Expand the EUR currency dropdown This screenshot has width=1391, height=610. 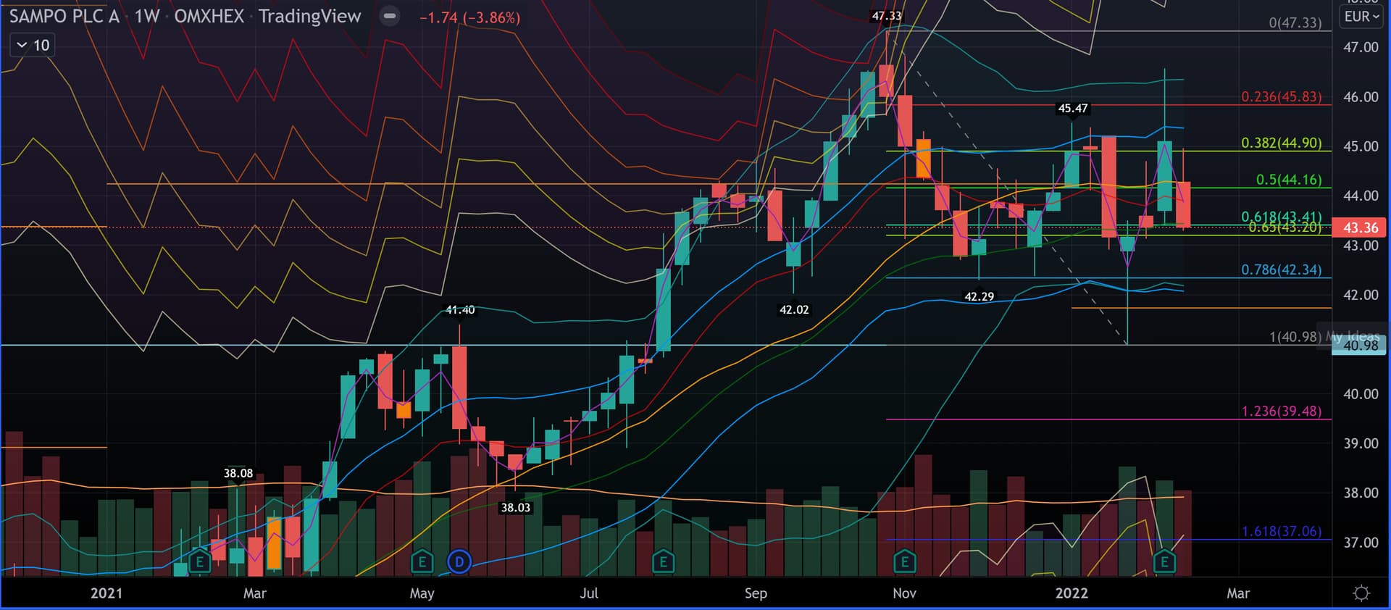(1361, 16)
